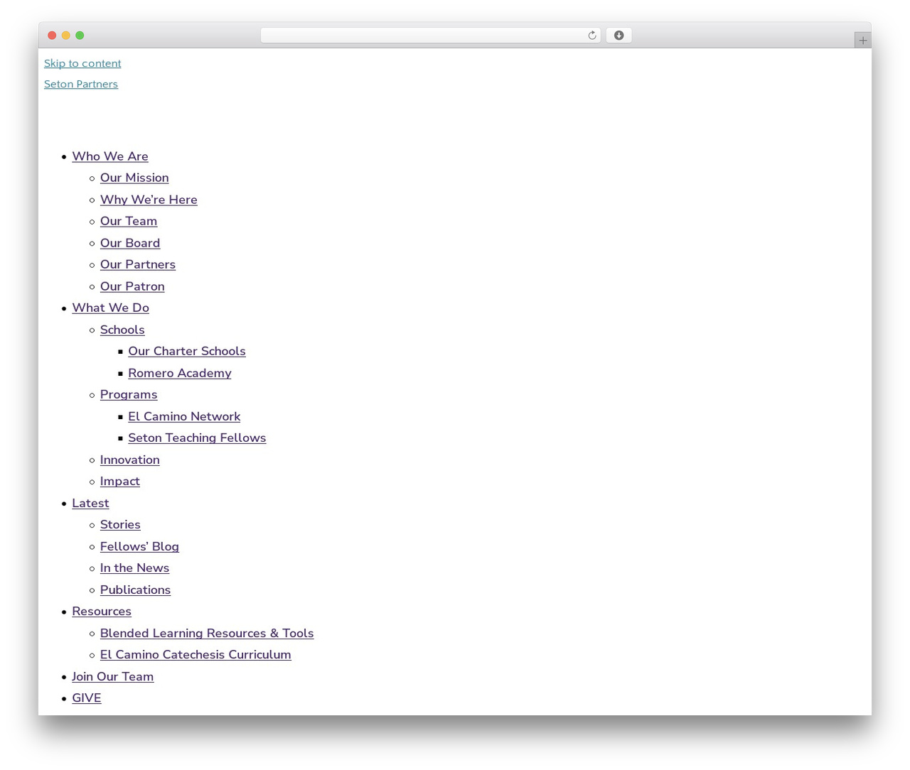Go to the Stories page
Image resolution: width=910 pixels, height=770 pixels.
(x=120, y=524)
